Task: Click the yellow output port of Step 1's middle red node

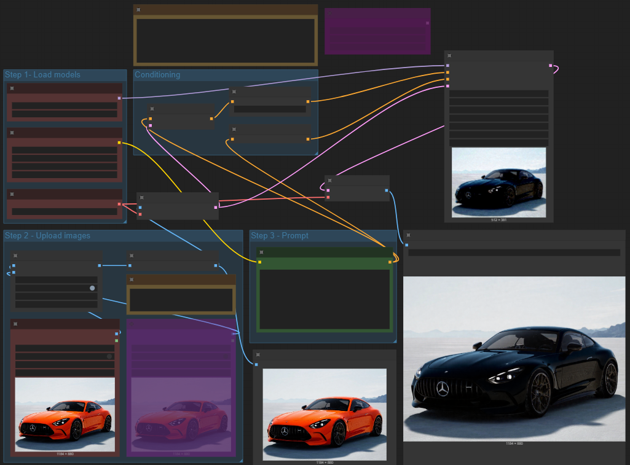Action: pyautogui.click(x=119, y=143)
